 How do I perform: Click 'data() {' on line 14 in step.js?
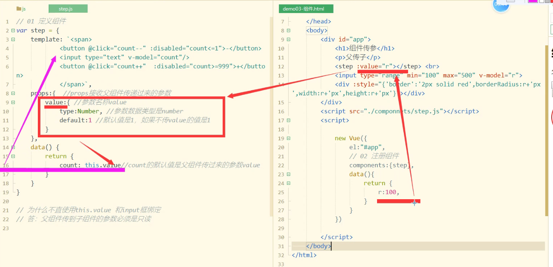45,147
